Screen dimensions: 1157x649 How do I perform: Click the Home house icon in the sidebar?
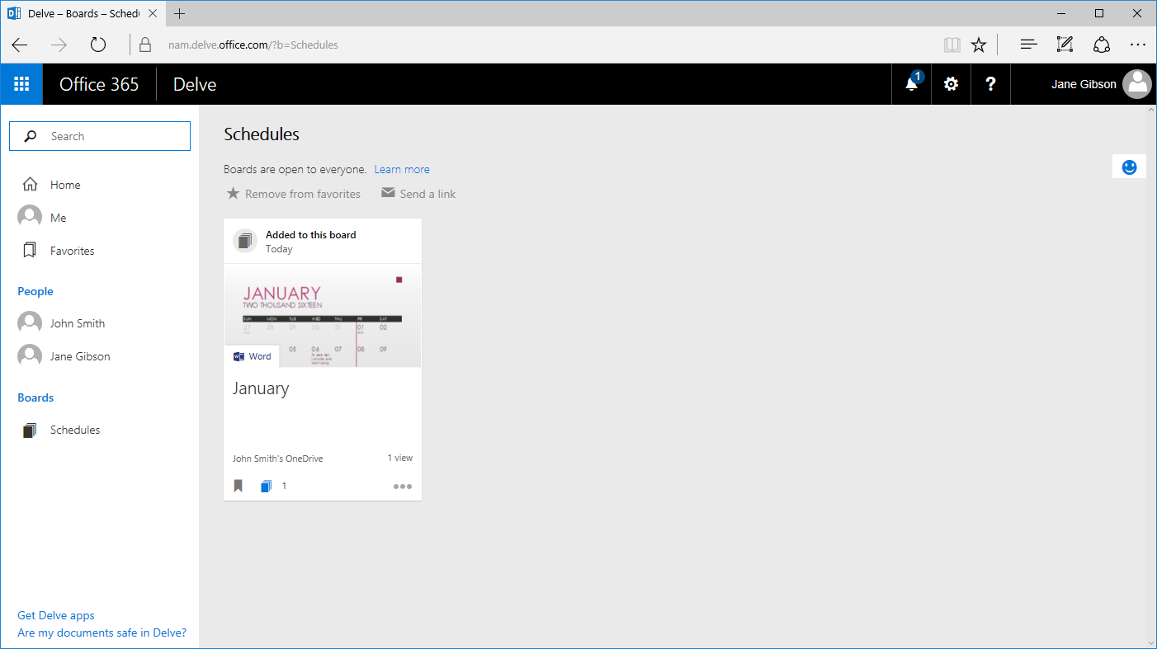[x=30, y=185]
